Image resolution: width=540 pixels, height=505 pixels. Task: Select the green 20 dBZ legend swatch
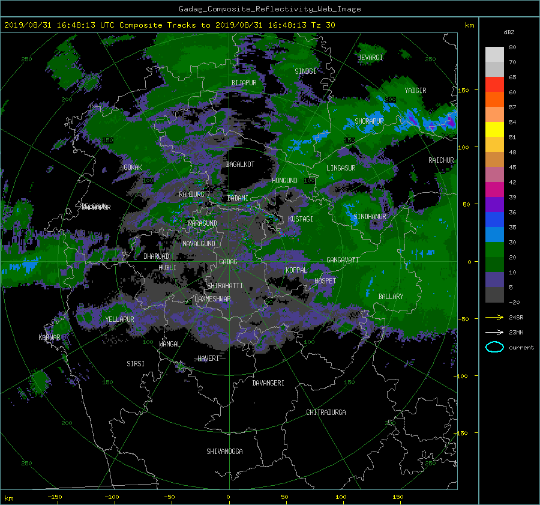494,250
